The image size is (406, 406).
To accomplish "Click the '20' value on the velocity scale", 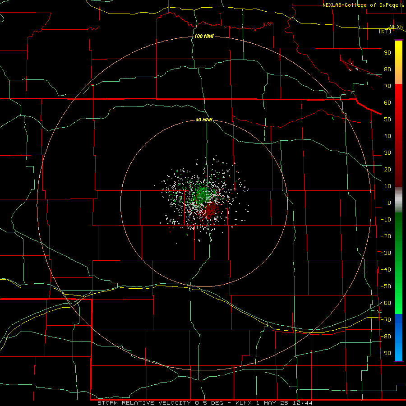I will coord(388,170).
